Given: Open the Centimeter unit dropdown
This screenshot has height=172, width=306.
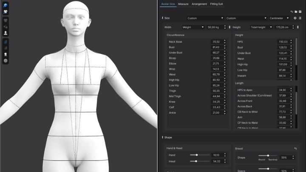Looking at the screenshot, I should [279, 18].
